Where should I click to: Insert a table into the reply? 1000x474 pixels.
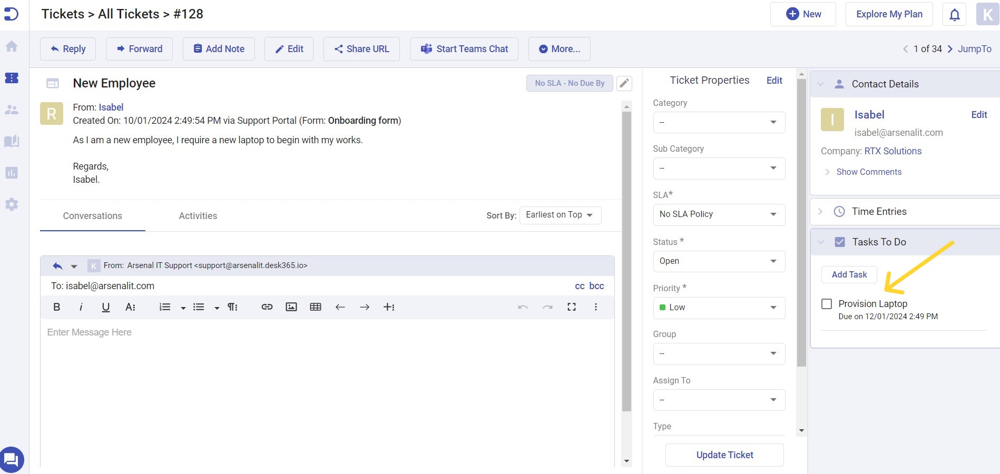pyautogui.click(x=316, y=307)
